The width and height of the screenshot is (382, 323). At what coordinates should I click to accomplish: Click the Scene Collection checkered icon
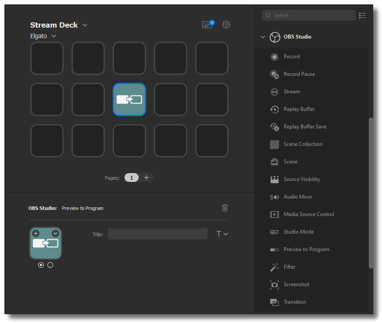275,144
